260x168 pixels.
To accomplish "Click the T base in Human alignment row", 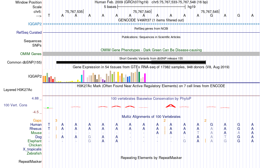I will point(49,124).
